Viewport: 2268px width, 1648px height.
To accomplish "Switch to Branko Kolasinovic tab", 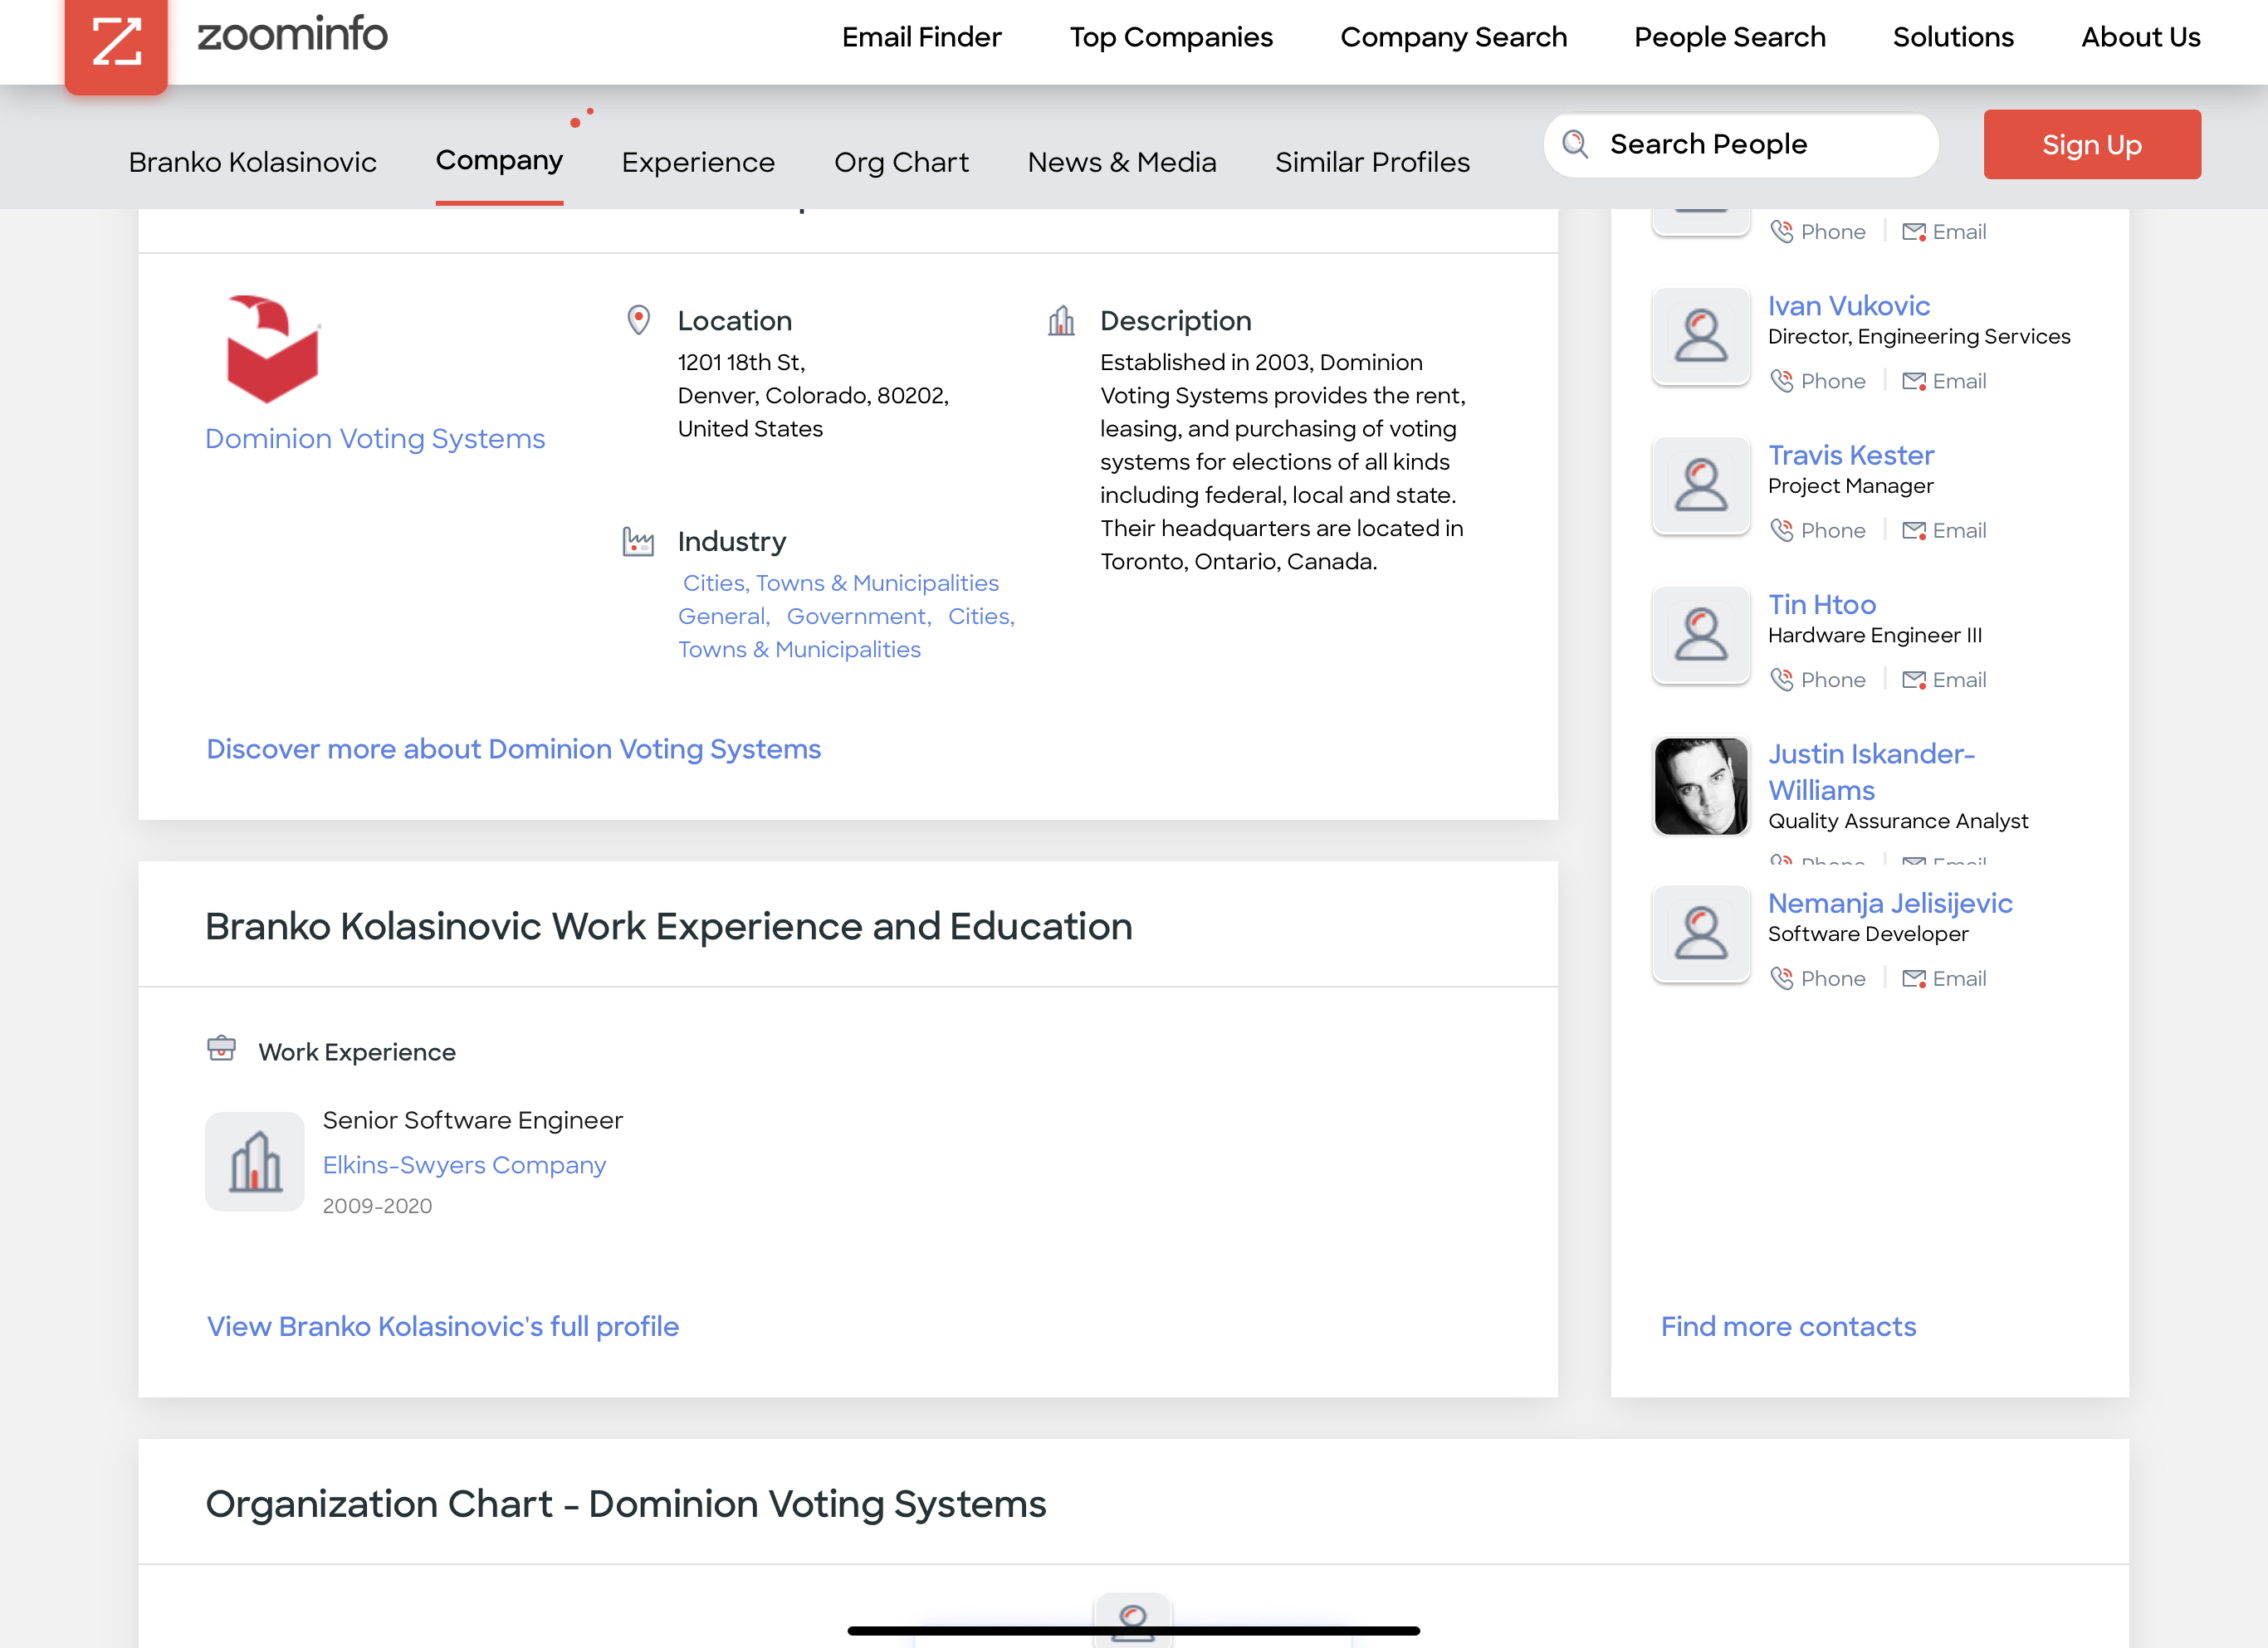I will 252,162.
